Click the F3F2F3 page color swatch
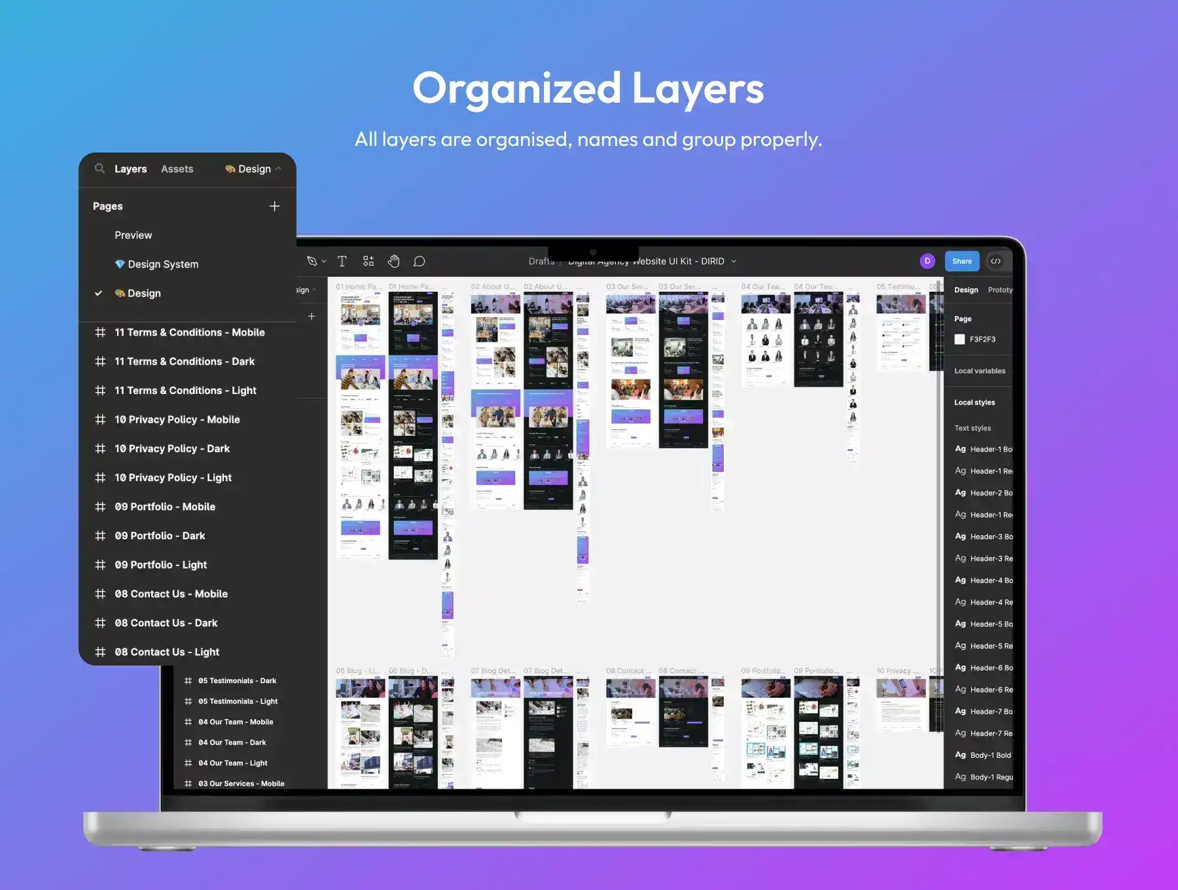Viewport: 1178px width, 890px height. point(959,339)
